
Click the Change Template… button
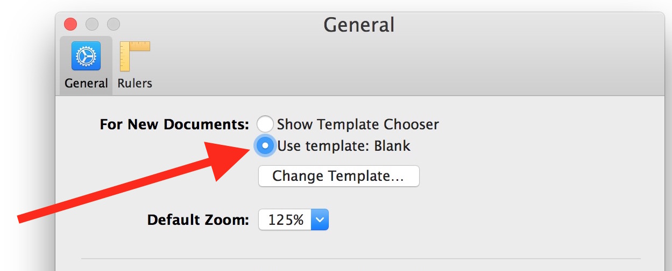point(338,176)
